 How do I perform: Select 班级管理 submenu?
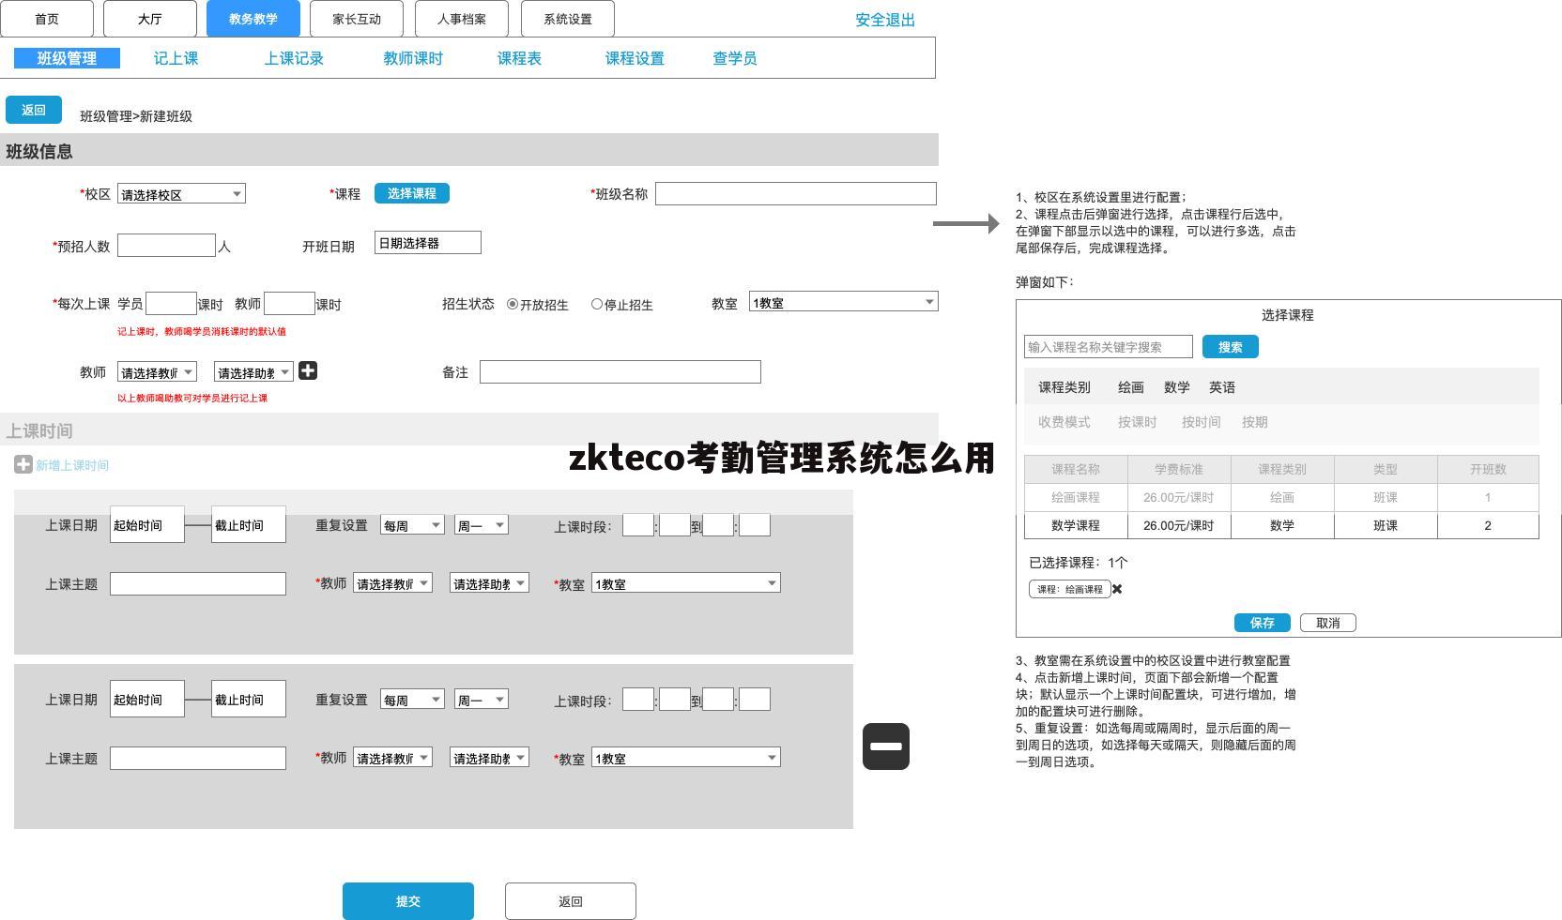pyautogui.click(x=67, y=58)
